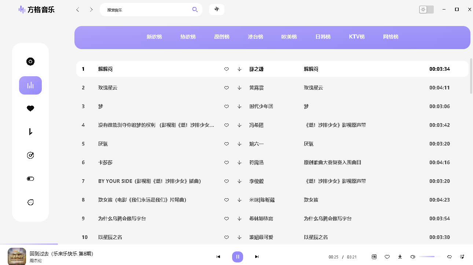Download the song 玫瑰星云

point(239,88)
